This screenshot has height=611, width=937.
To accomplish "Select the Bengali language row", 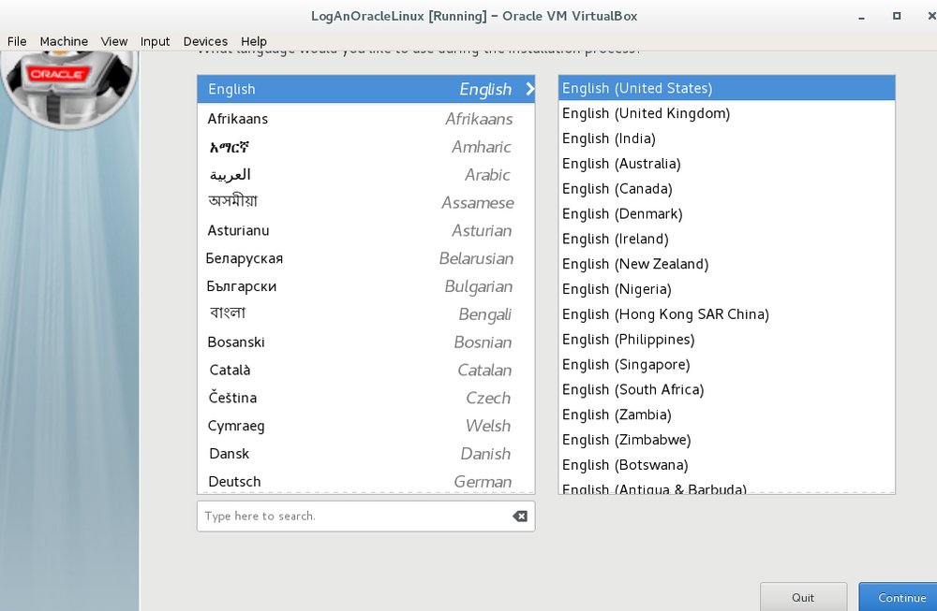I will (x=365, y=313).
